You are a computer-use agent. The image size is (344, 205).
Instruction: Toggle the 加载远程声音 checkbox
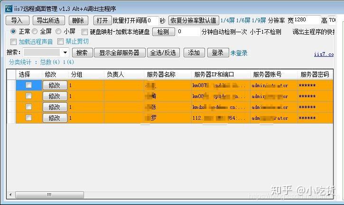(x=13, y=42)
